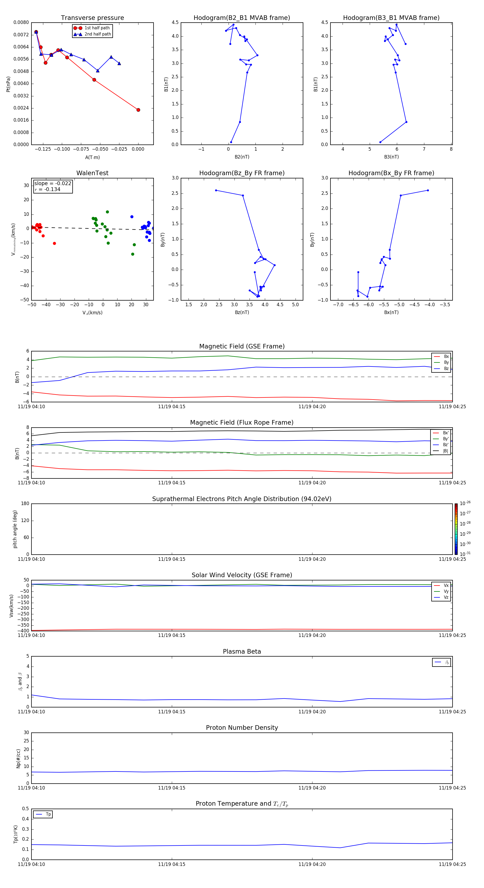Click the Bz' legend entry in Flux Rope plot
484x888 pixels.
[441, 445]
